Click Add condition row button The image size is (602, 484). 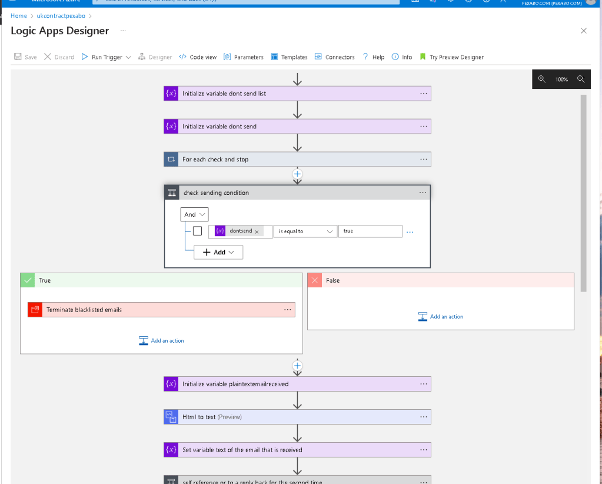(218, 253)
